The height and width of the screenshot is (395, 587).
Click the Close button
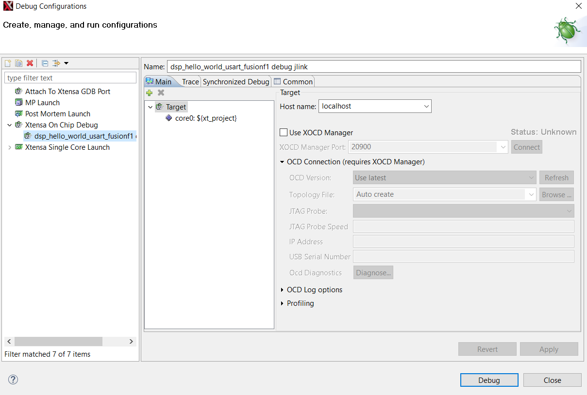pos(552,380)
